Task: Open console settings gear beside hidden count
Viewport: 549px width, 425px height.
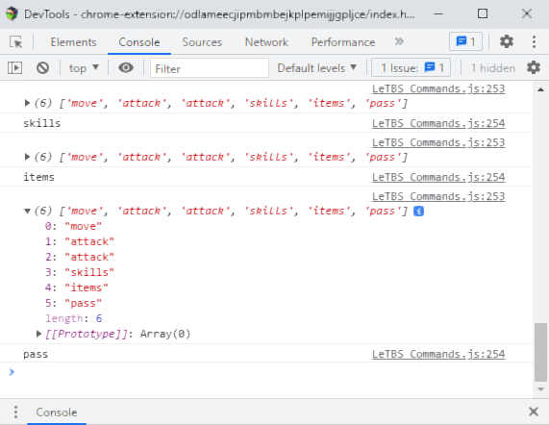Action: pyautogui.click(x=534, y=67)
